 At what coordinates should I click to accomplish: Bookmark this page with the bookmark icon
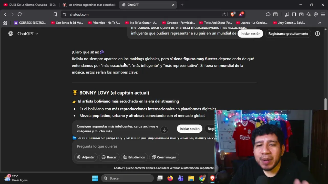55,15
